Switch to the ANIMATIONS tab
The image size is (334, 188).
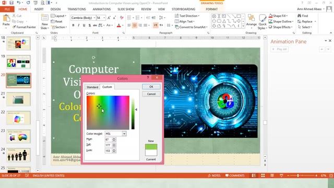[x=102, y=9]
